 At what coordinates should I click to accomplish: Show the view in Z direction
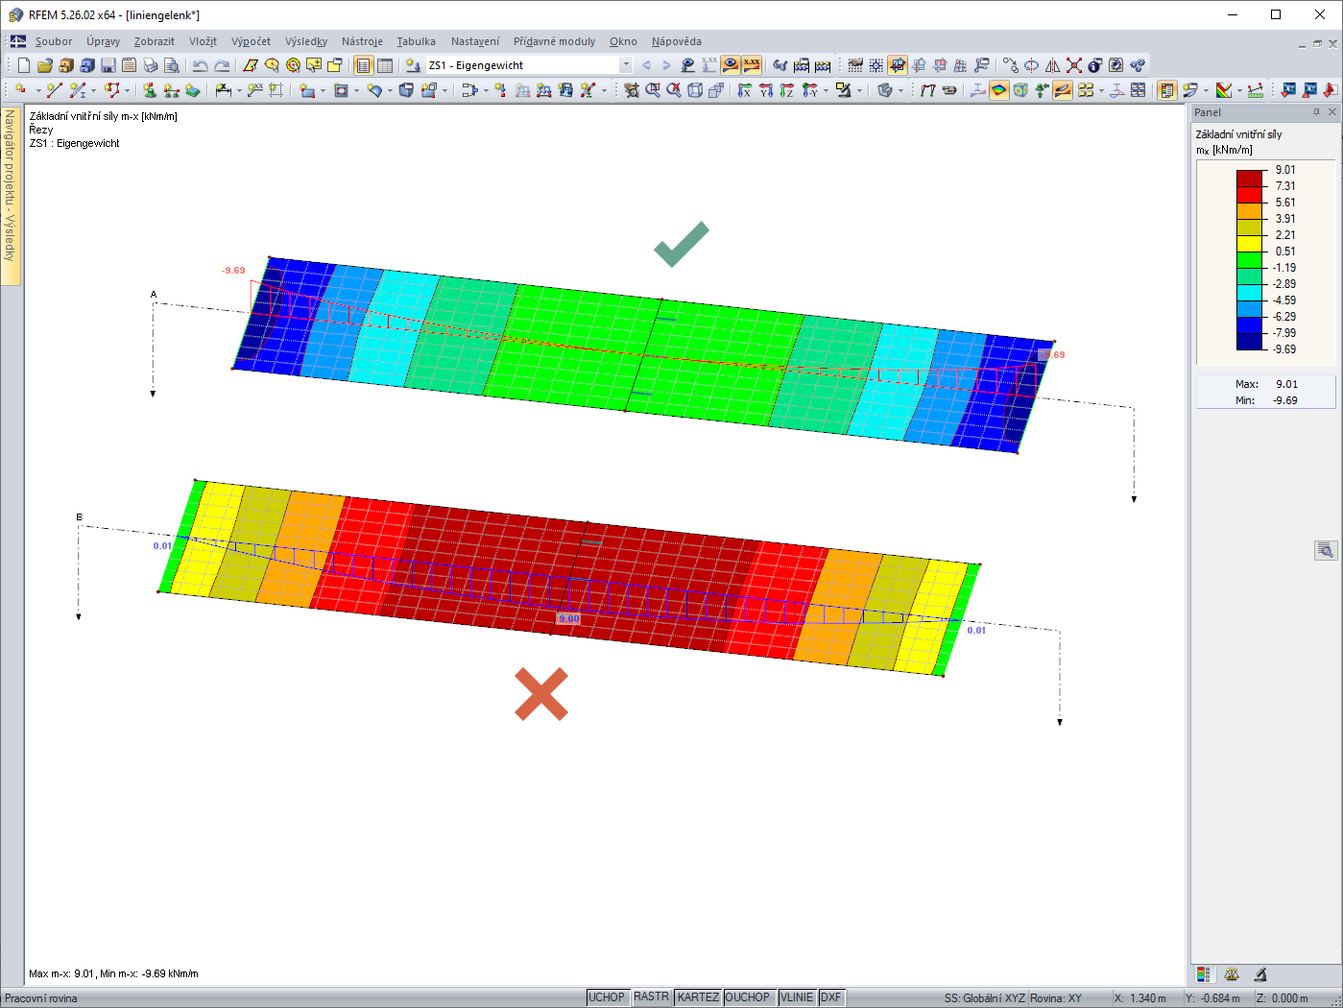[x=787, y=90]
